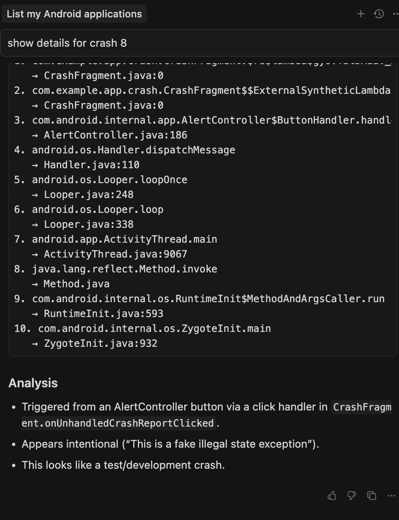Select stack frame android.os.Looper.loop
The image size is (399, 520).
coord(98,209)
